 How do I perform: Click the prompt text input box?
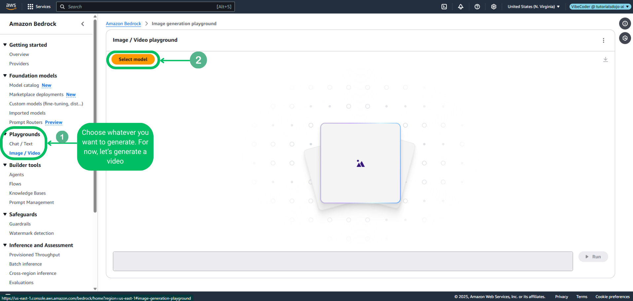[x=342, y=261]
